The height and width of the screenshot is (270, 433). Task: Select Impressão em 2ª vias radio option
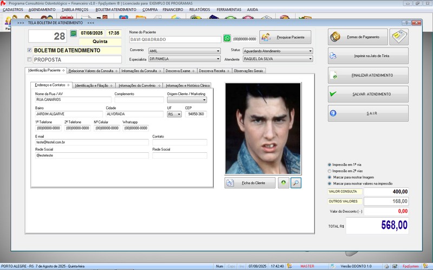pyautogui.click(x=330, y=171)
